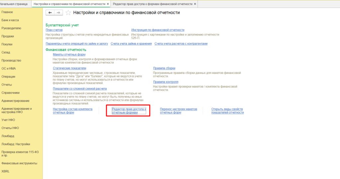Close the Редактор прав доступа tab
The height and width of the screenshot is (179, 340).
coord(195,4)
